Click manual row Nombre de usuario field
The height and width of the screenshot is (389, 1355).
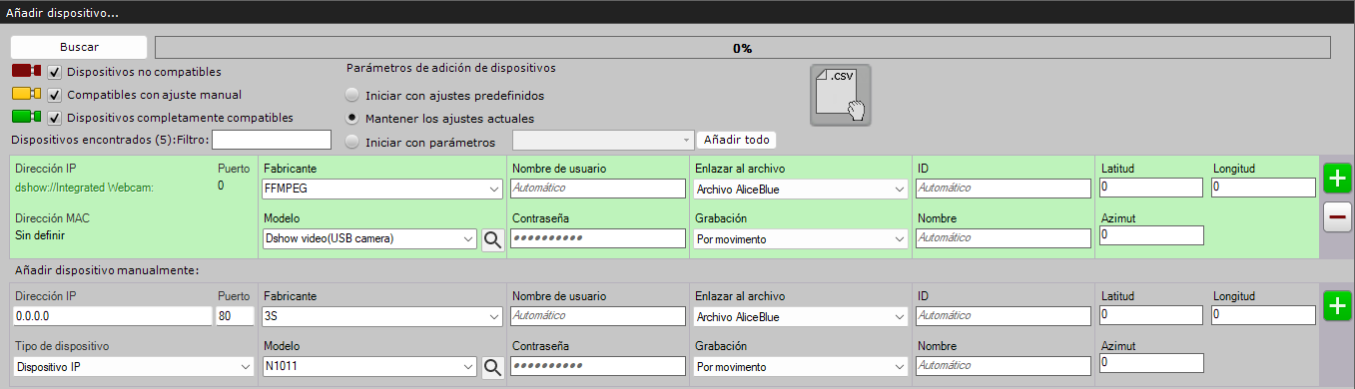coord(597,316)
